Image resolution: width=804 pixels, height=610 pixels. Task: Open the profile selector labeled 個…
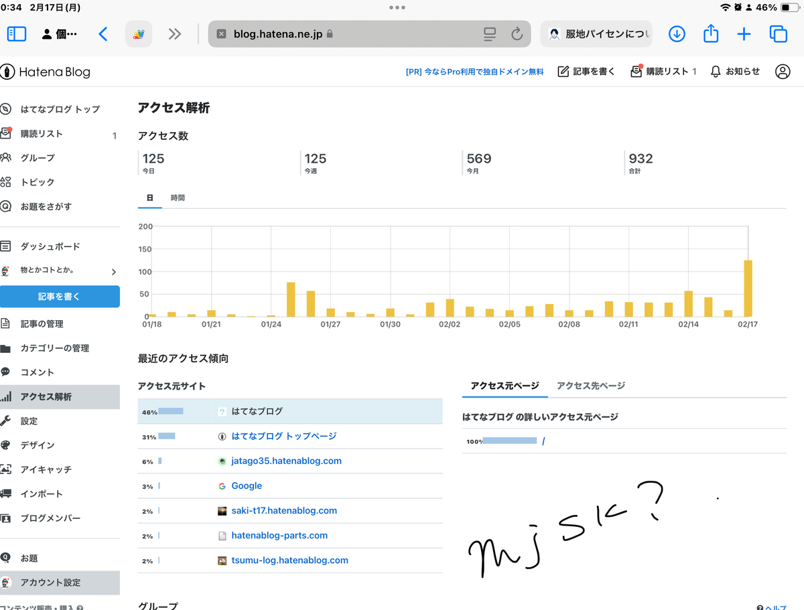[60, 33]
